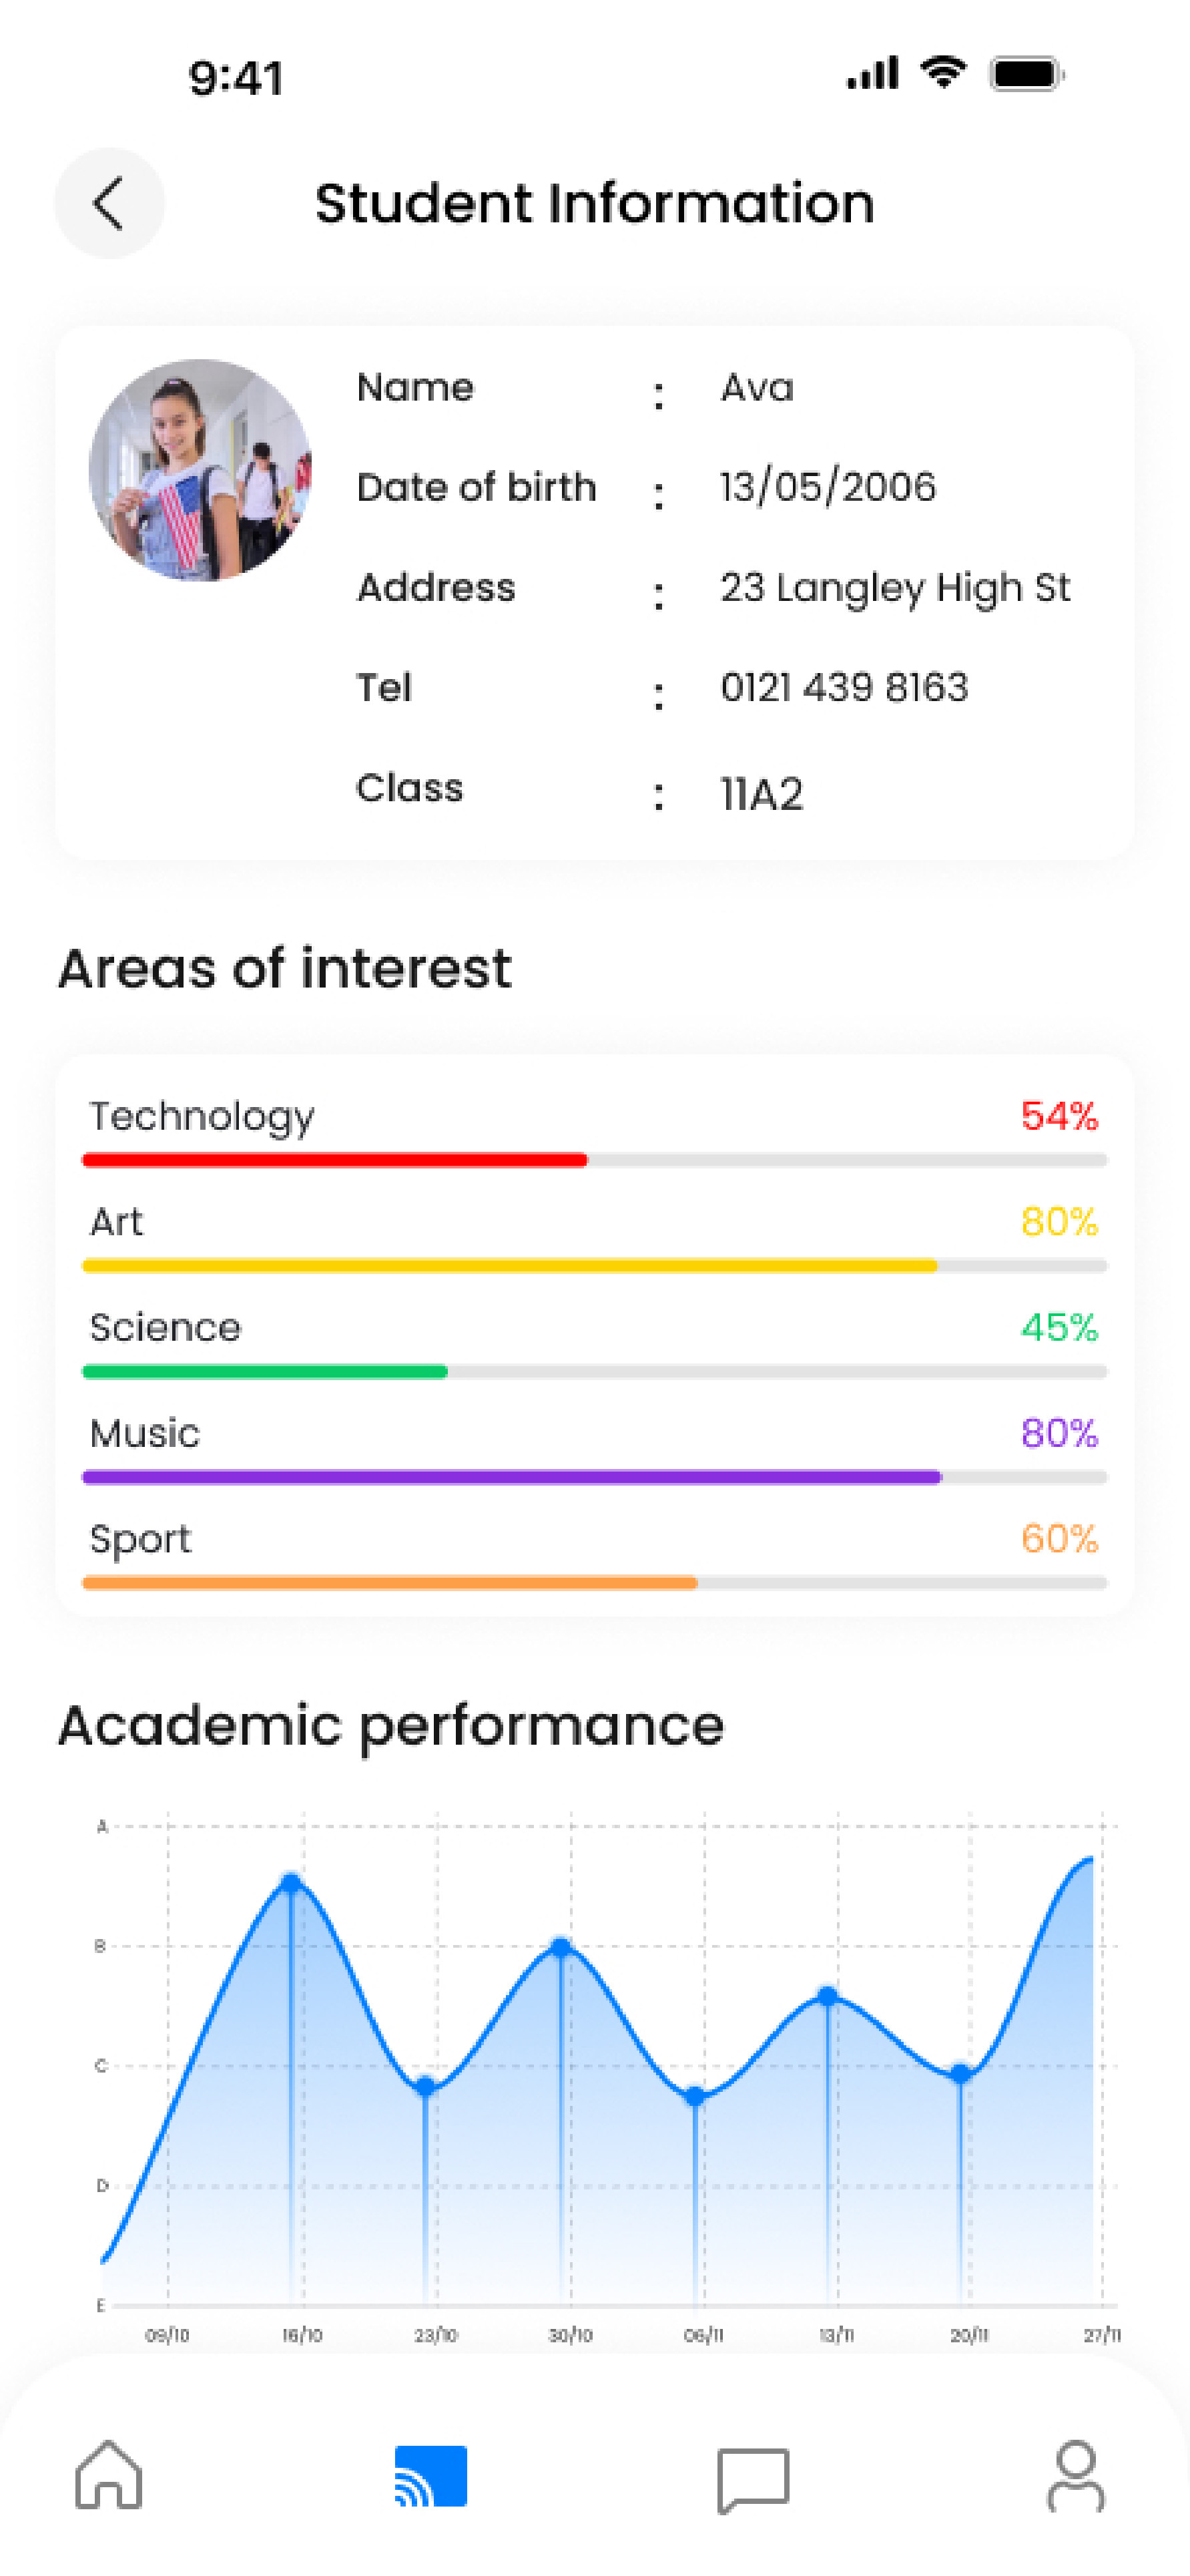Tap the Wi-Fi status icon
The width and height of the screenshot is (1190, 2576).
(x=942, y=73)
